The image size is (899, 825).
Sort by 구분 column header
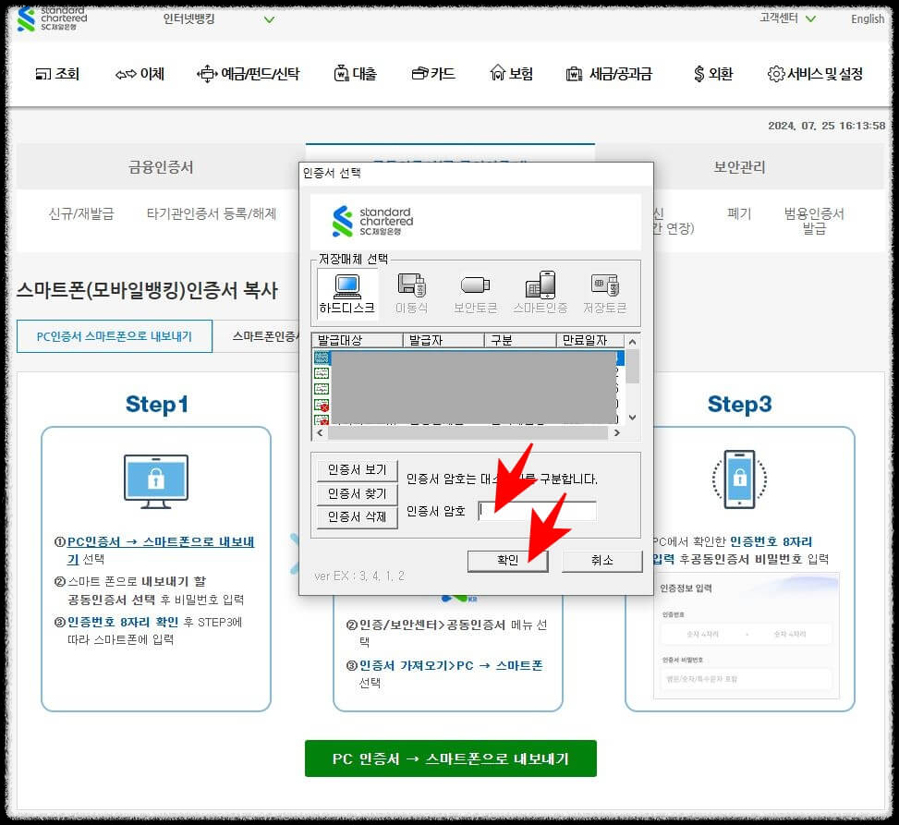(520, 341)
